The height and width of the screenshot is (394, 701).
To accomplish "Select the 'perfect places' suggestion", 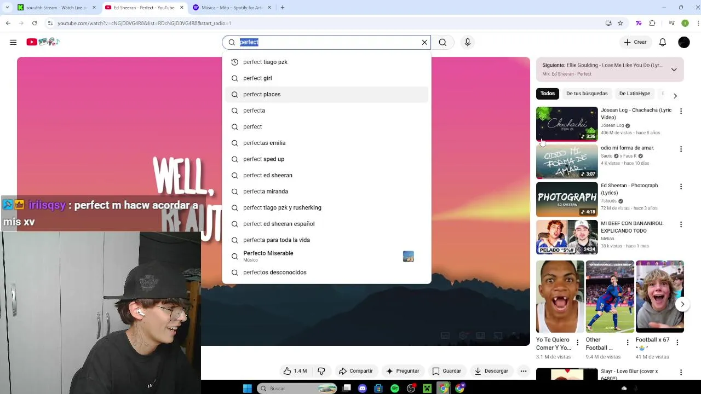I will (x=326, y=94).
